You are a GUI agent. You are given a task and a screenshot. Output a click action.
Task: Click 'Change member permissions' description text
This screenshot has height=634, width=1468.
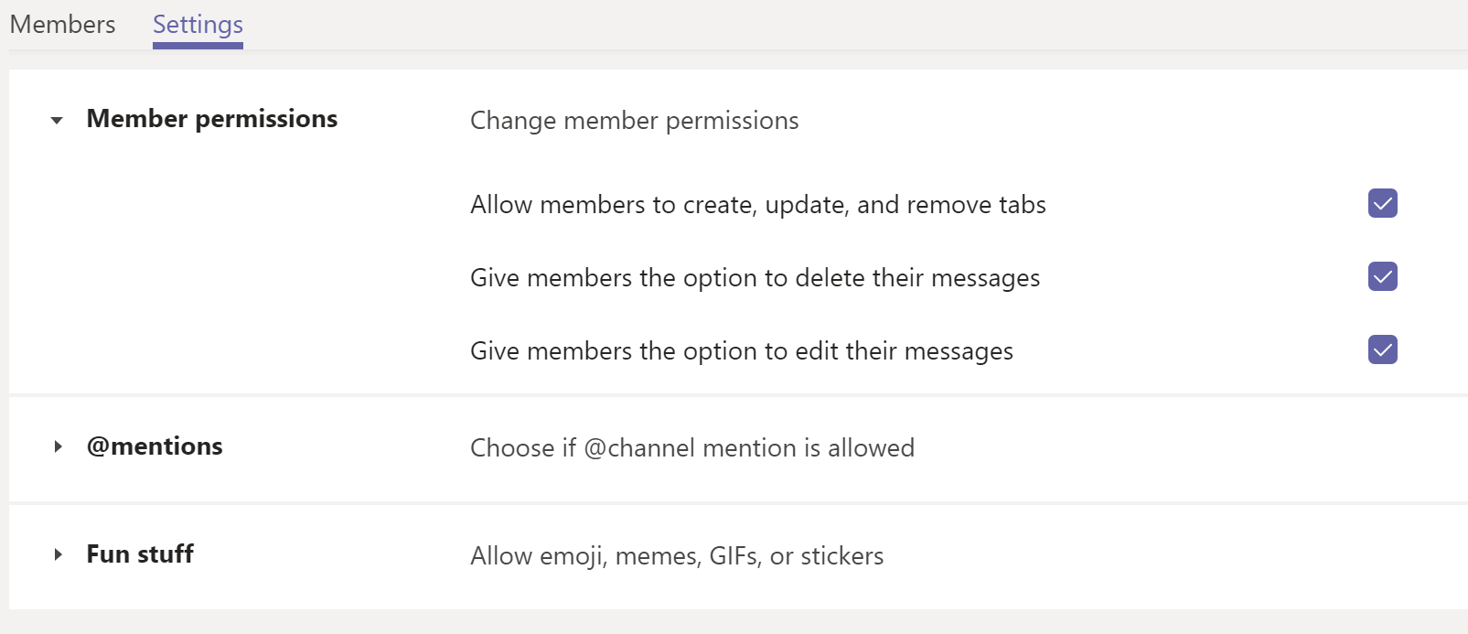(634, 121)
